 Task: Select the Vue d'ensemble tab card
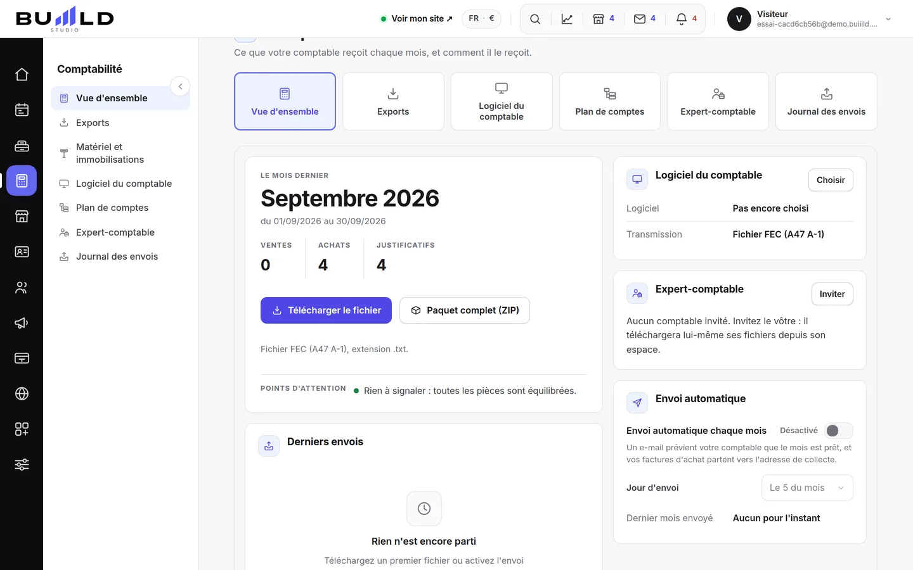pyautogui.click(x=285, y=101)
